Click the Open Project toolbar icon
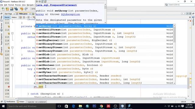The height and width of the screenshot is (109, 195). (12, 9)
